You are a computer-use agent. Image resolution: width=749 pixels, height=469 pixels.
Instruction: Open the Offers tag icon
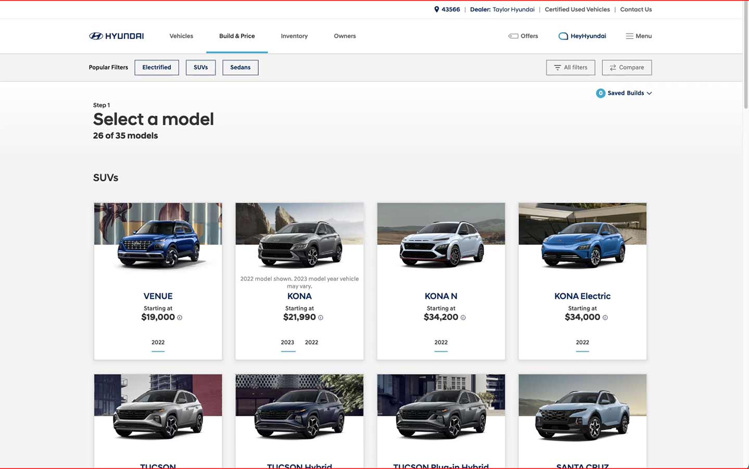[x=513, y=36]
